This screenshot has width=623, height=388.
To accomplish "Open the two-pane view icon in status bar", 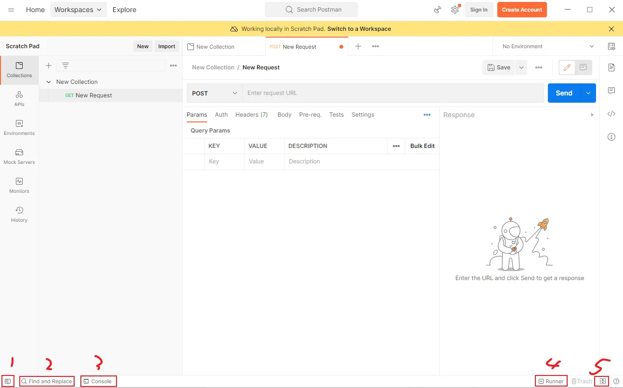I will pyautogui.click(x=602, y=381).
